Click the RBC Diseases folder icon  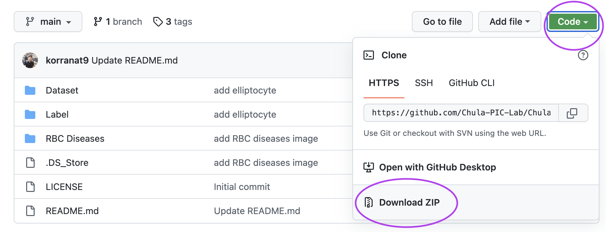coord(30,138)
